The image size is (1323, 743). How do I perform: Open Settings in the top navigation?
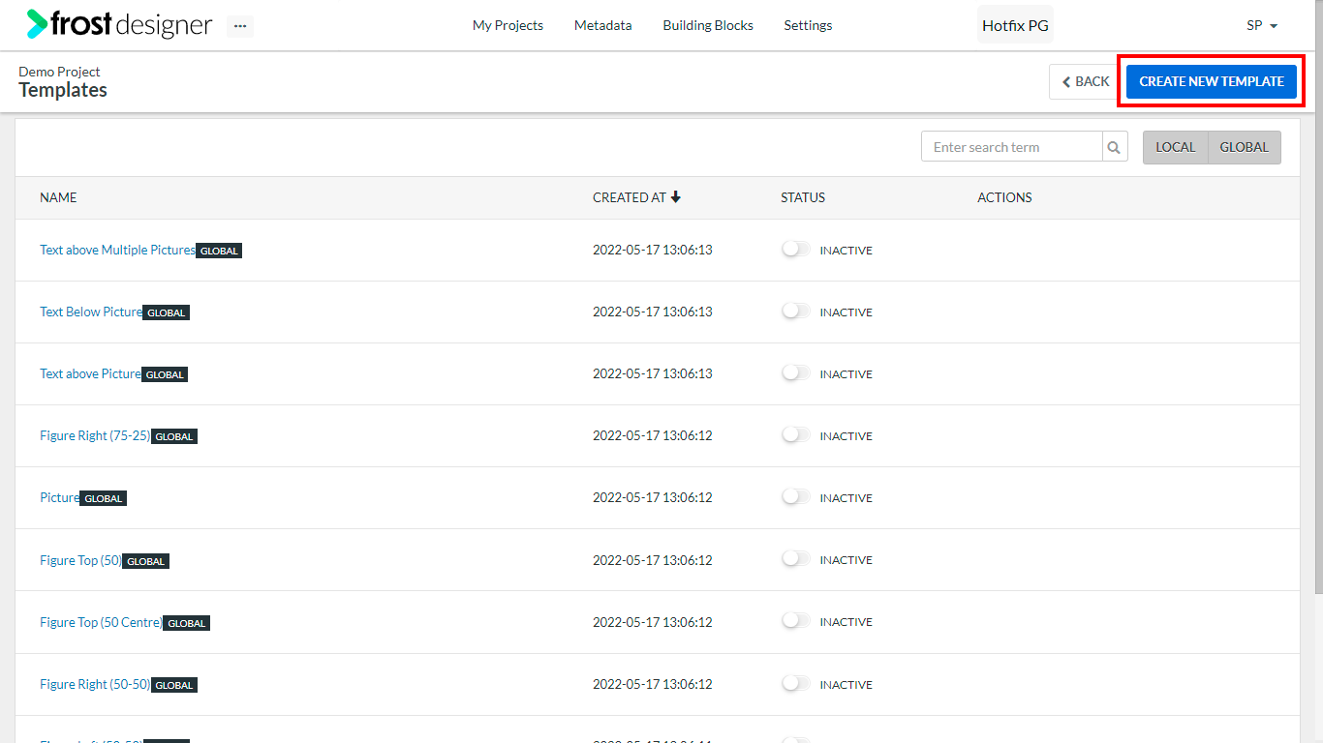808,25
